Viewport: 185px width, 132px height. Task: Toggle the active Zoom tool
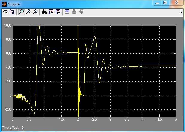point(21,12)
